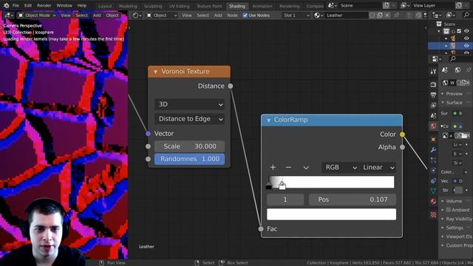
Task: Unlink the Leather material with X icon
Action: pos(387,15)
